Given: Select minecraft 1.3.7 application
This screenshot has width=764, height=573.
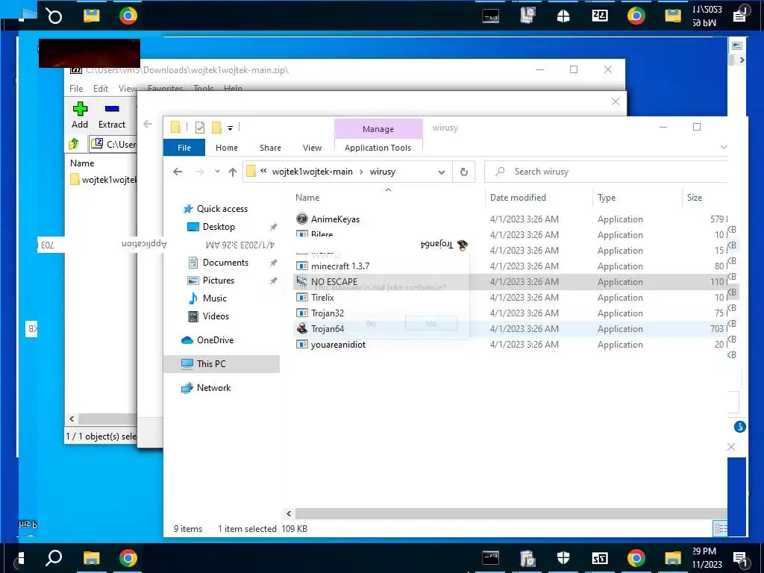Looking at the screenshot, I should [x=340, y=266].
